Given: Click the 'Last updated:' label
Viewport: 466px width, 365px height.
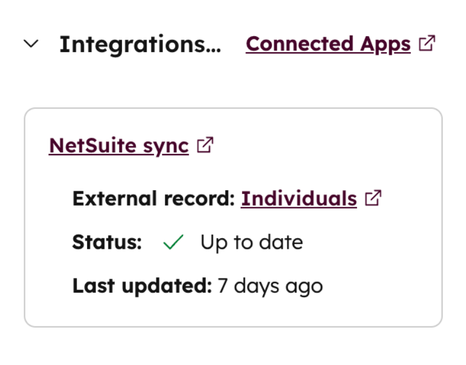Looking at the screenshot, I should point(142,286).
